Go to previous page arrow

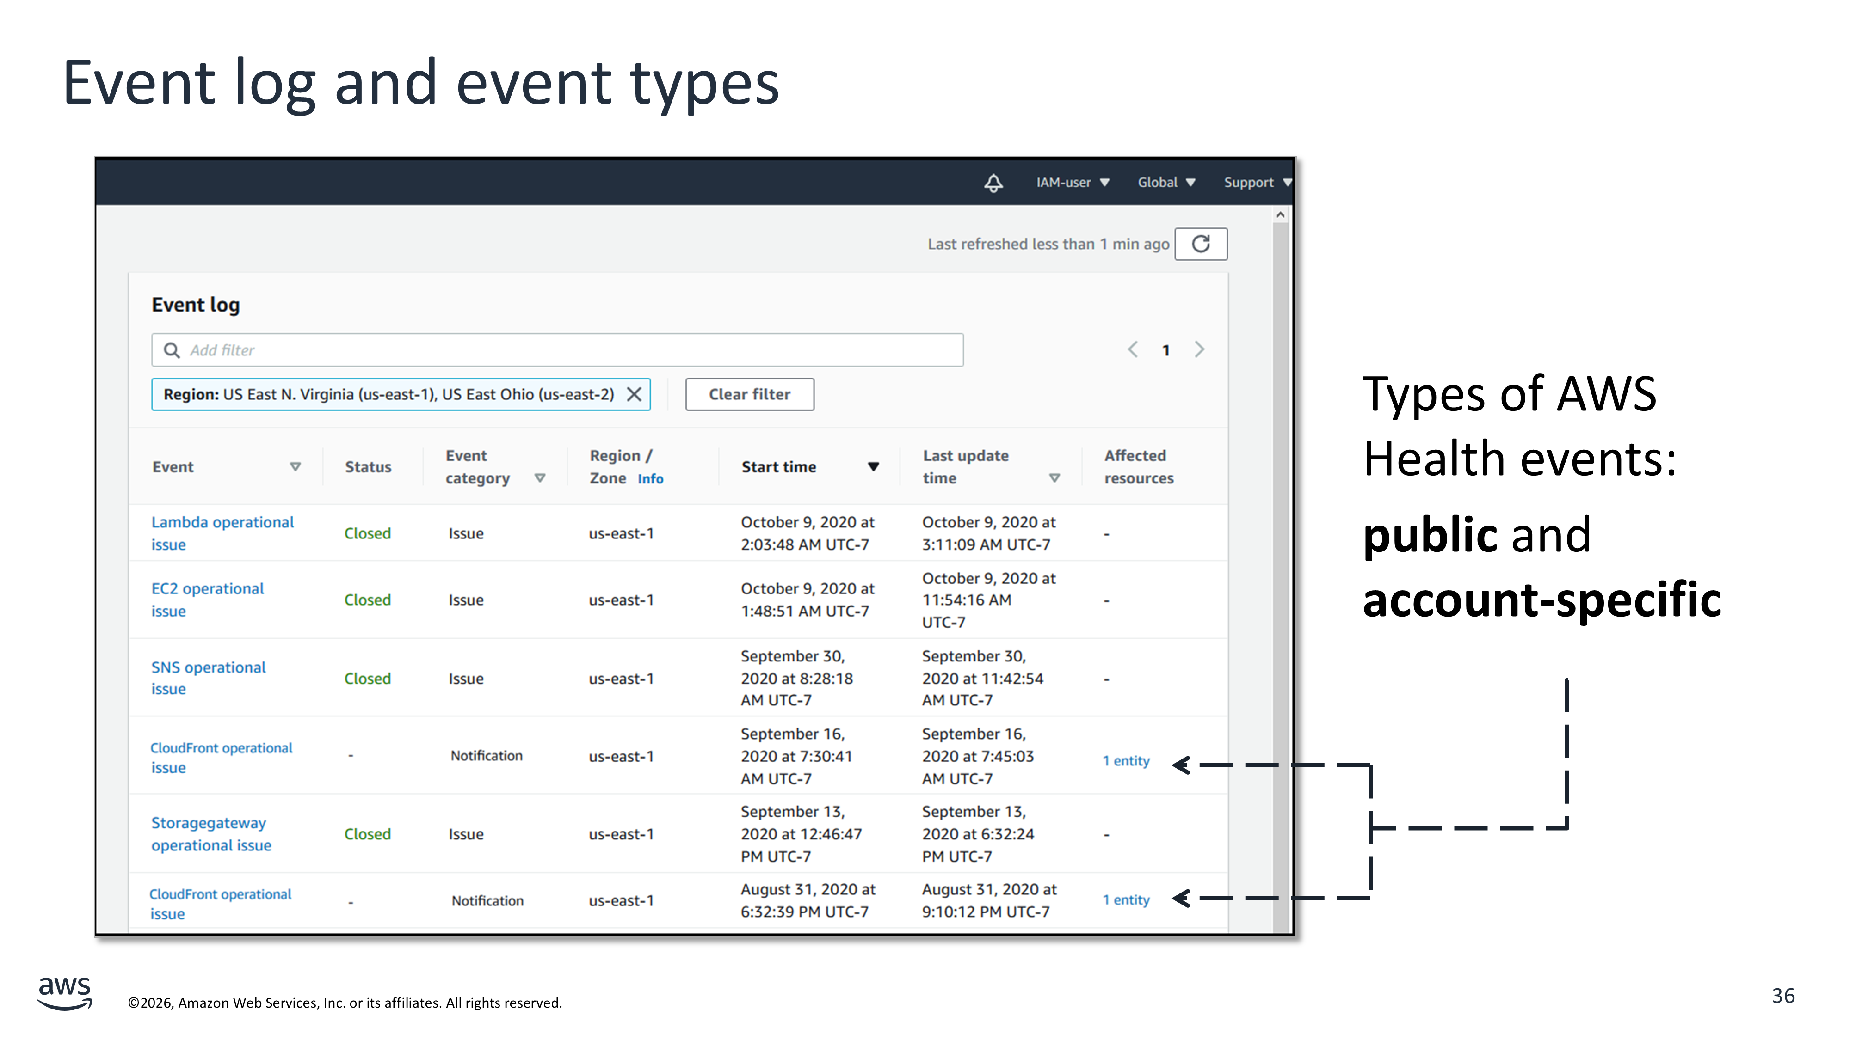click(1133, 349)
